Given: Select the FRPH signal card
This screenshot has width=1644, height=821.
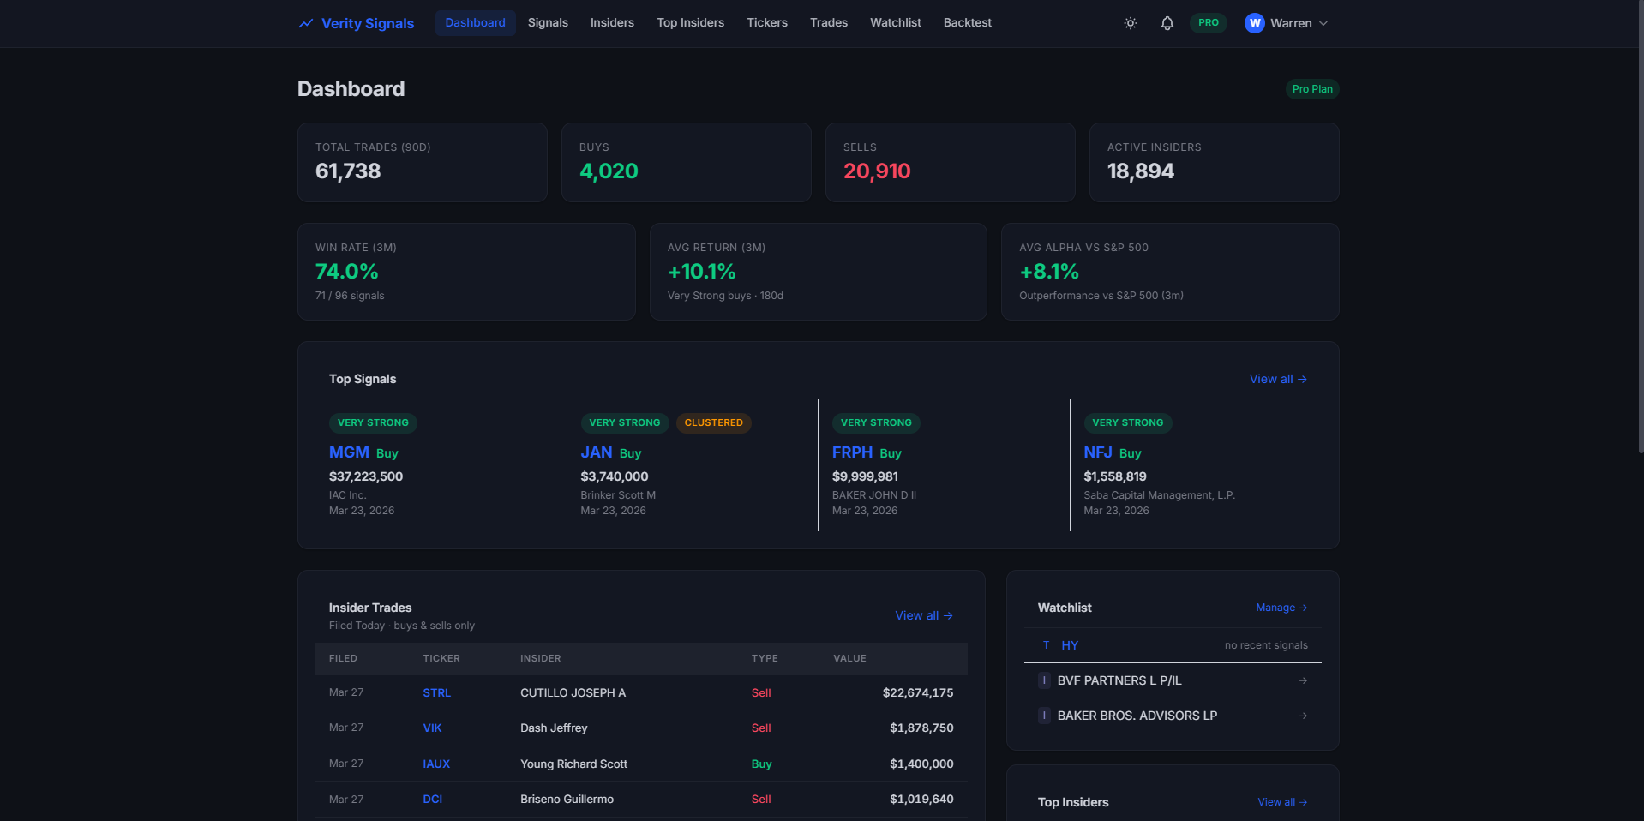Looking at the screenshot, I should pyautogui.click(x=944, y=465).
